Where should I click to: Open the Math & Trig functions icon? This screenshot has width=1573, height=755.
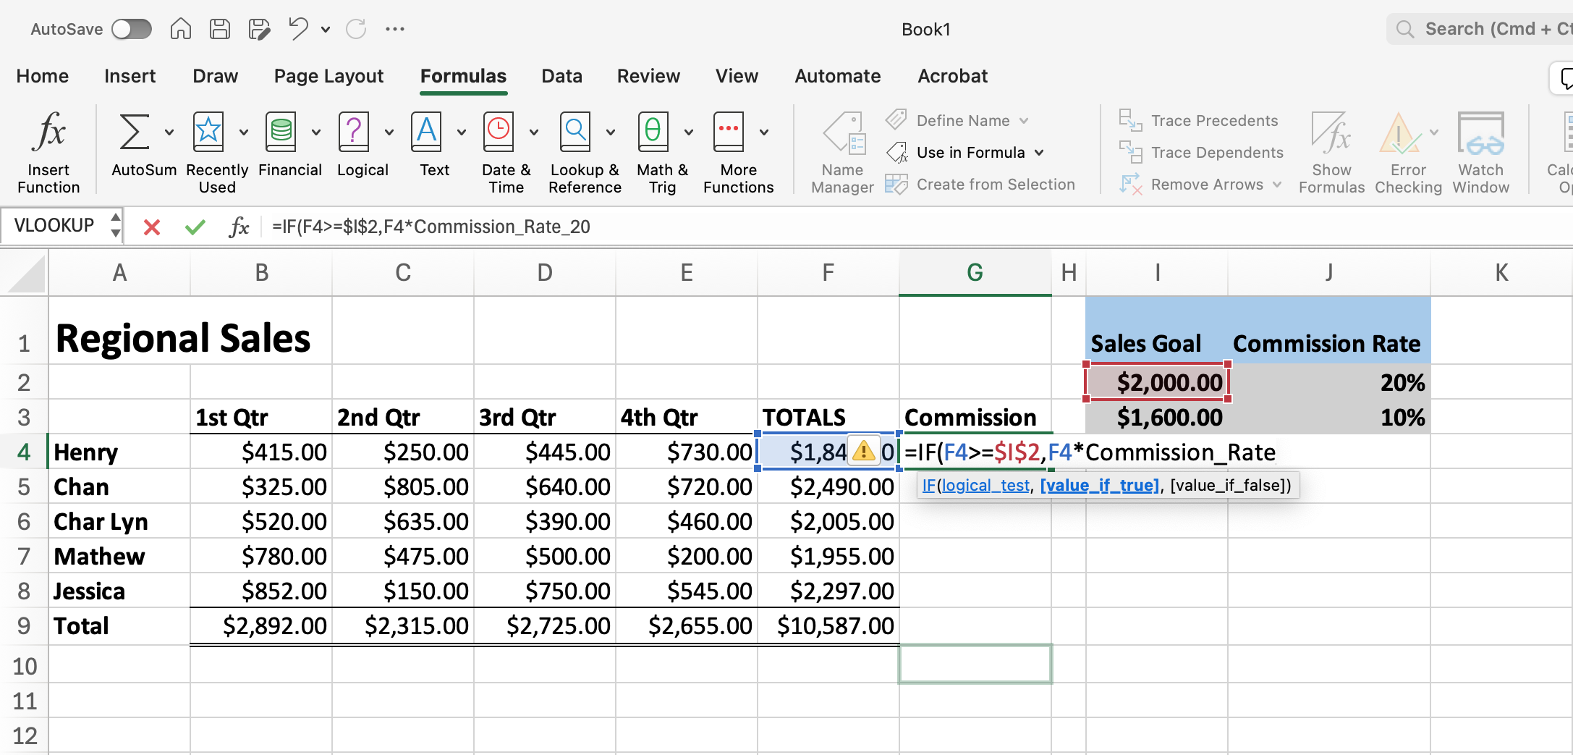tap(653, 132)
